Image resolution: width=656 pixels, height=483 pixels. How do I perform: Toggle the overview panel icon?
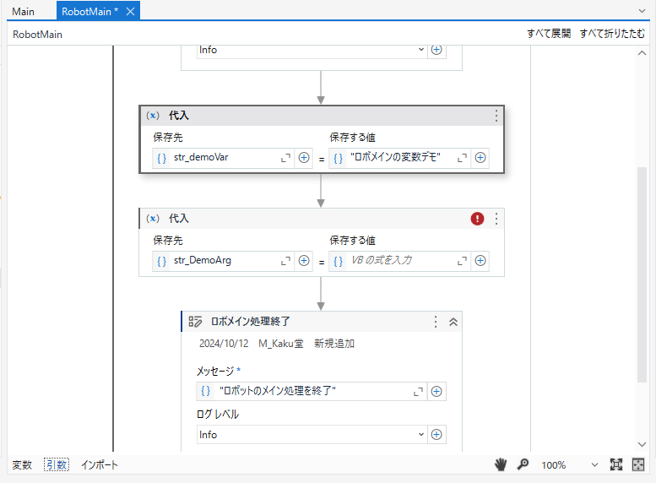[638, 464]
